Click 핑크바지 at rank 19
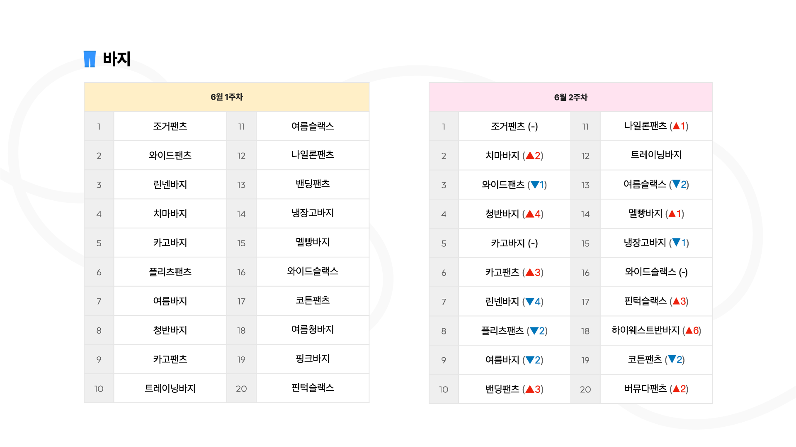Screen dimensions: 796x447 313,358
